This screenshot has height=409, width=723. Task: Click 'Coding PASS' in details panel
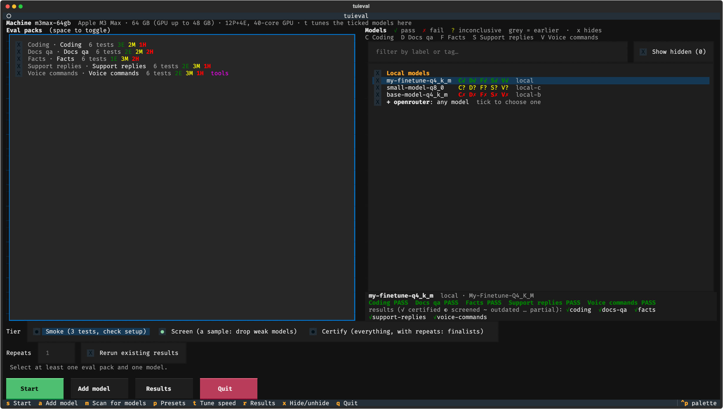388,303
